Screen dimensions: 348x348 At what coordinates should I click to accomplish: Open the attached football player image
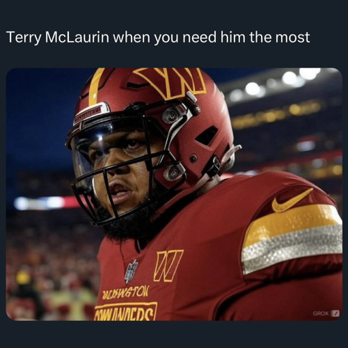[174, 194]
